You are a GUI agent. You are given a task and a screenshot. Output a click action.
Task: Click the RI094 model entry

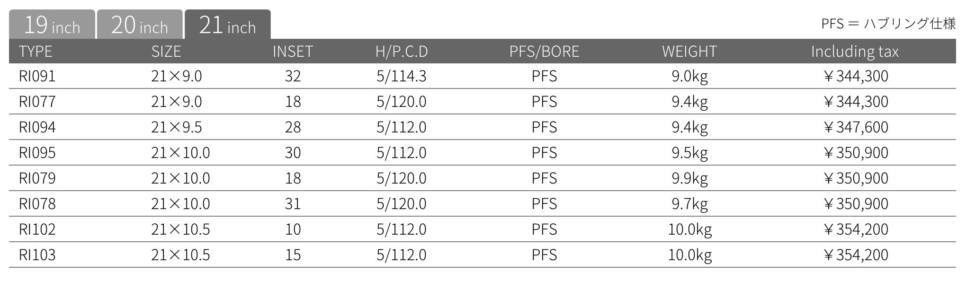click(x=37, y=127)
